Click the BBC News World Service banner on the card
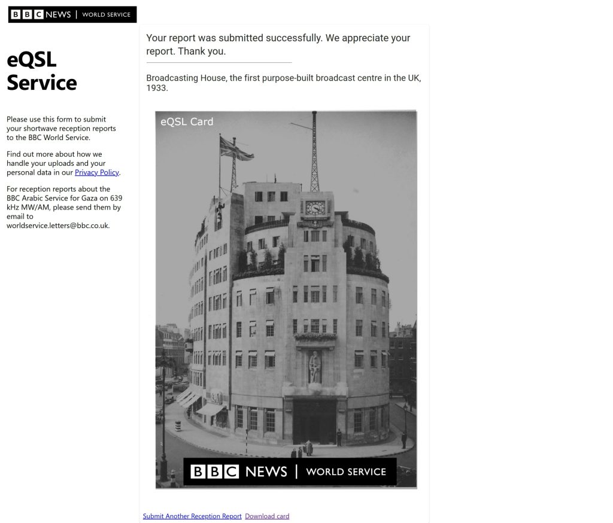 tap(290, 472)
